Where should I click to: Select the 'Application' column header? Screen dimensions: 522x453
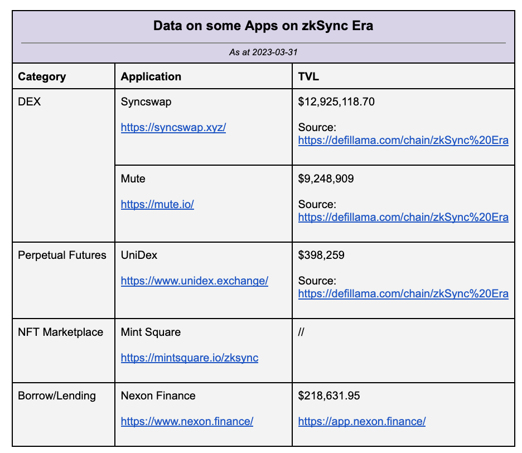click(151, 76)
